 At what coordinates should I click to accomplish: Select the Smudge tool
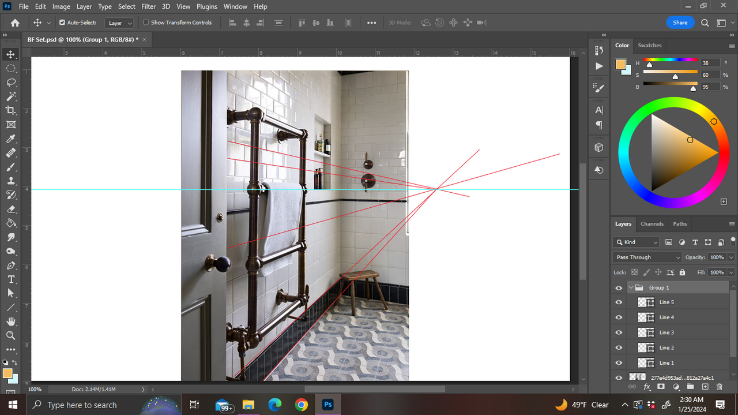click(10, 237)
